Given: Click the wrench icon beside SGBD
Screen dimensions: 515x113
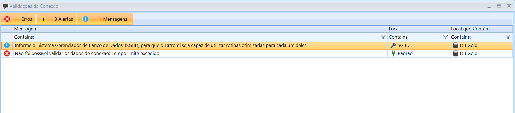Looking at the screenshot, I should (393, 45).
